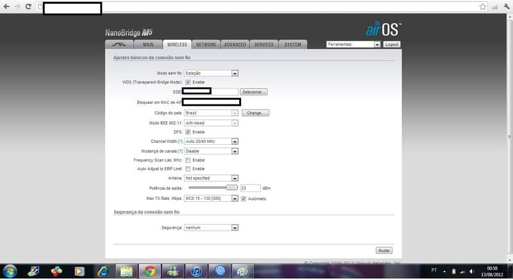Open Internet Explorer from the taskbar
The width and height of the screenshot is (513, 280).
[x=103, y=271]
